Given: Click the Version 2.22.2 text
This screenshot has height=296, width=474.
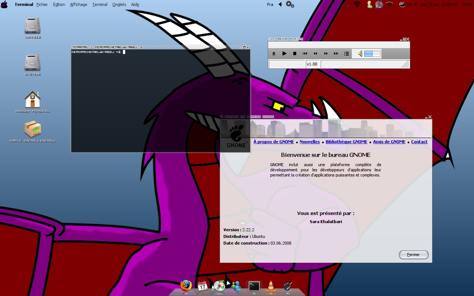Looking at the screenshot, I should point(239,230).
